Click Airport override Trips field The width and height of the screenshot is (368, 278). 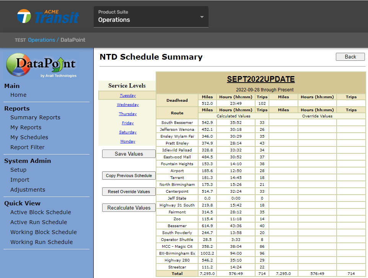coord(351,171)
